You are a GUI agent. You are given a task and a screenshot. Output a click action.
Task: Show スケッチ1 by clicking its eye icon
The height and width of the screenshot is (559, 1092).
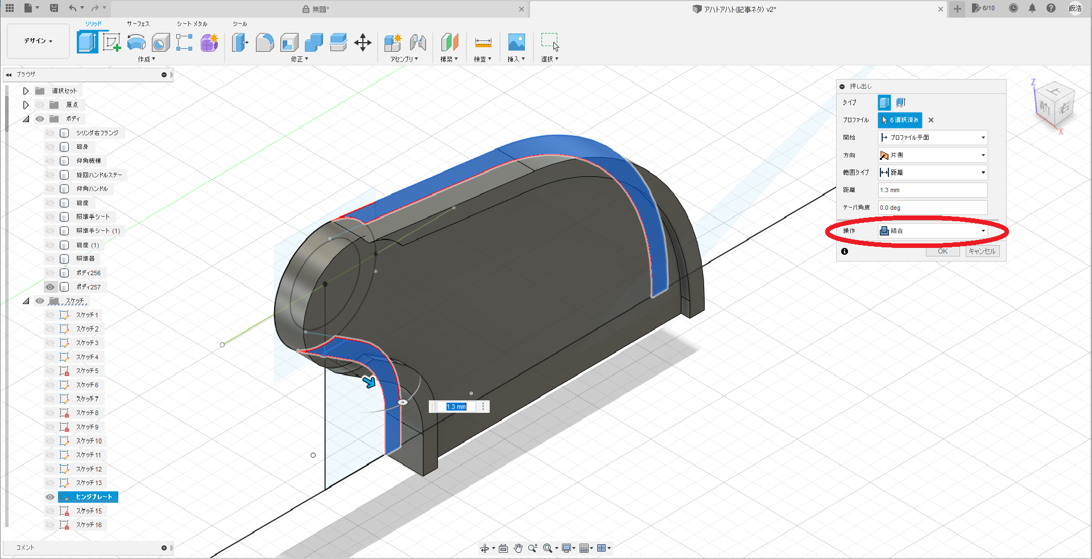[50, 314]
